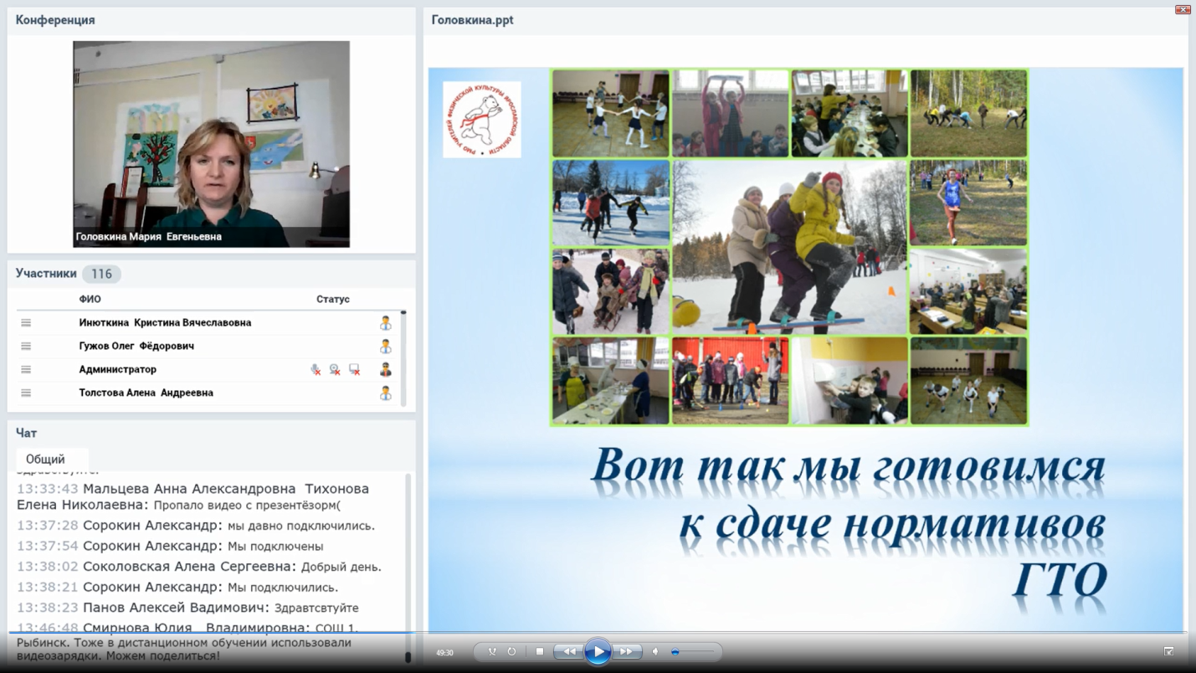
Task: Mute audio with the speaker icon
Action: click(655, 651)
